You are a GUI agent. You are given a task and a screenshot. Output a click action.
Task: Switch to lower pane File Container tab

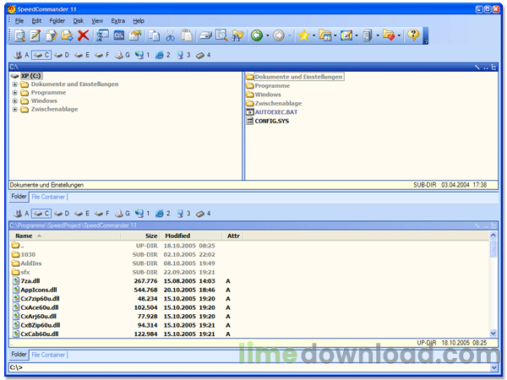click(x=48, y=355)
